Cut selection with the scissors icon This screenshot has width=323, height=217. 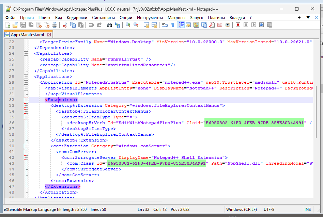coord(65,25)
